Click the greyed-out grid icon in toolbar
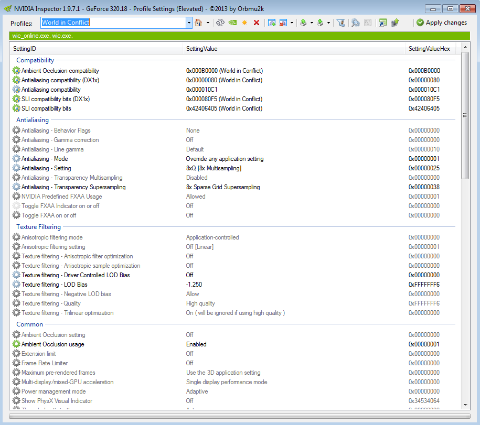Screen dimensions: 480x425 (x=368, y=23)
